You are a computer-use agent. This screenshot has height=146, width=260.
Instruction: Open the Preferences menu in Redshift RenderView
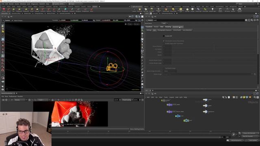(x=13, y=97)
